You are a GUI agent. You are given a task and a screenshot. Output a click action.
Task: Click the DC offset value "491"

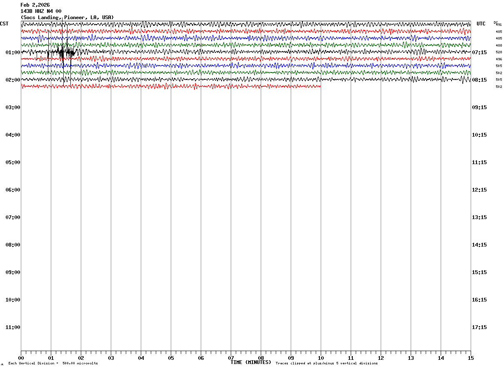pyautogui.click(x=499, y=25)
